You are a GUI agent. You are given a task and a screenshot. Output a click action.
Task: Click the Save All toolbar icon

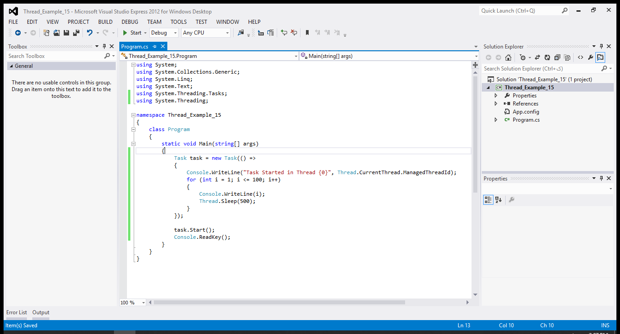(x=76, y=33)
